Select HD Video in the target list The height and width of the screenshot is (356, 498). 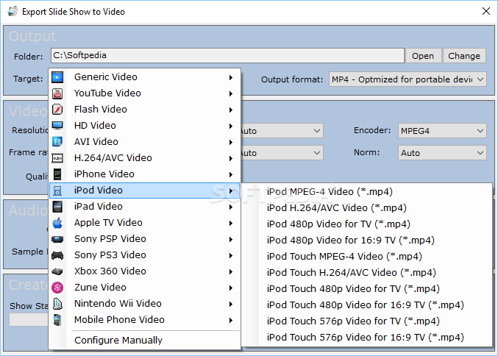coord(145,126)
